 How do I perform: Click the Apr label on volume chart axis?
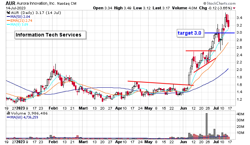point(119,142)
